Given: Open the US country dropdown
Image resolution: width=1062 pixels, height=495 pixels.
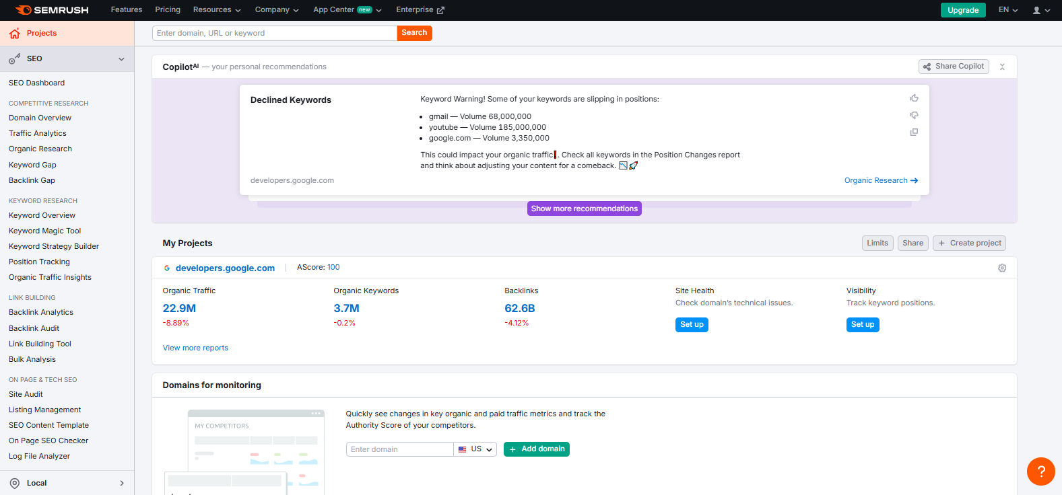Looking at the screenshot, I should tap(475, 449).
